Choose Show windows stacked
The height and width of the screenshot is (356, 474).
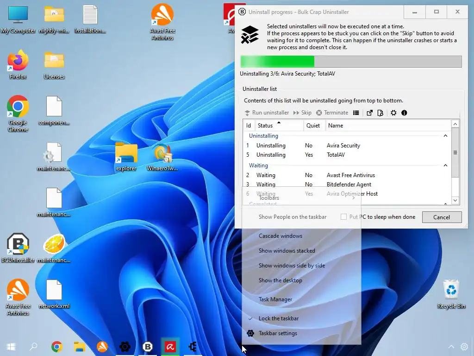click(x=301, y=251)
